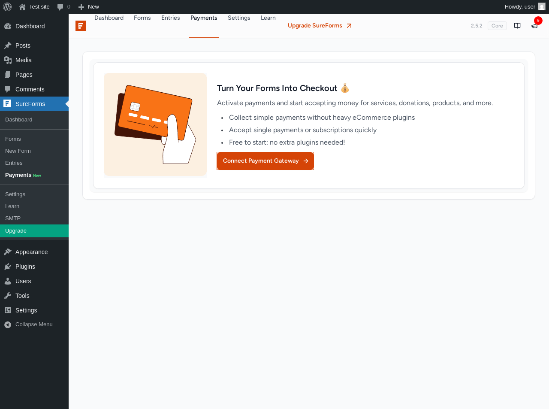
Task: Follow the Upgrade SureForms link
Action: [x=320, y=26]
